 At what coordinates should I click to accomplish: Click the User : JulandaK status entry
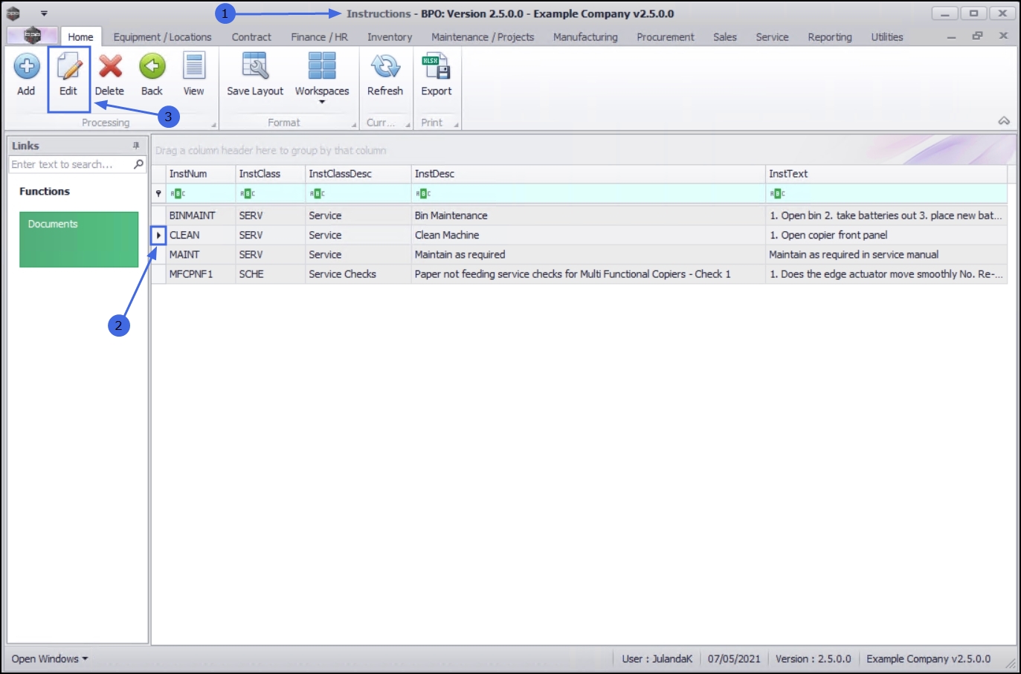pos(657,659)
